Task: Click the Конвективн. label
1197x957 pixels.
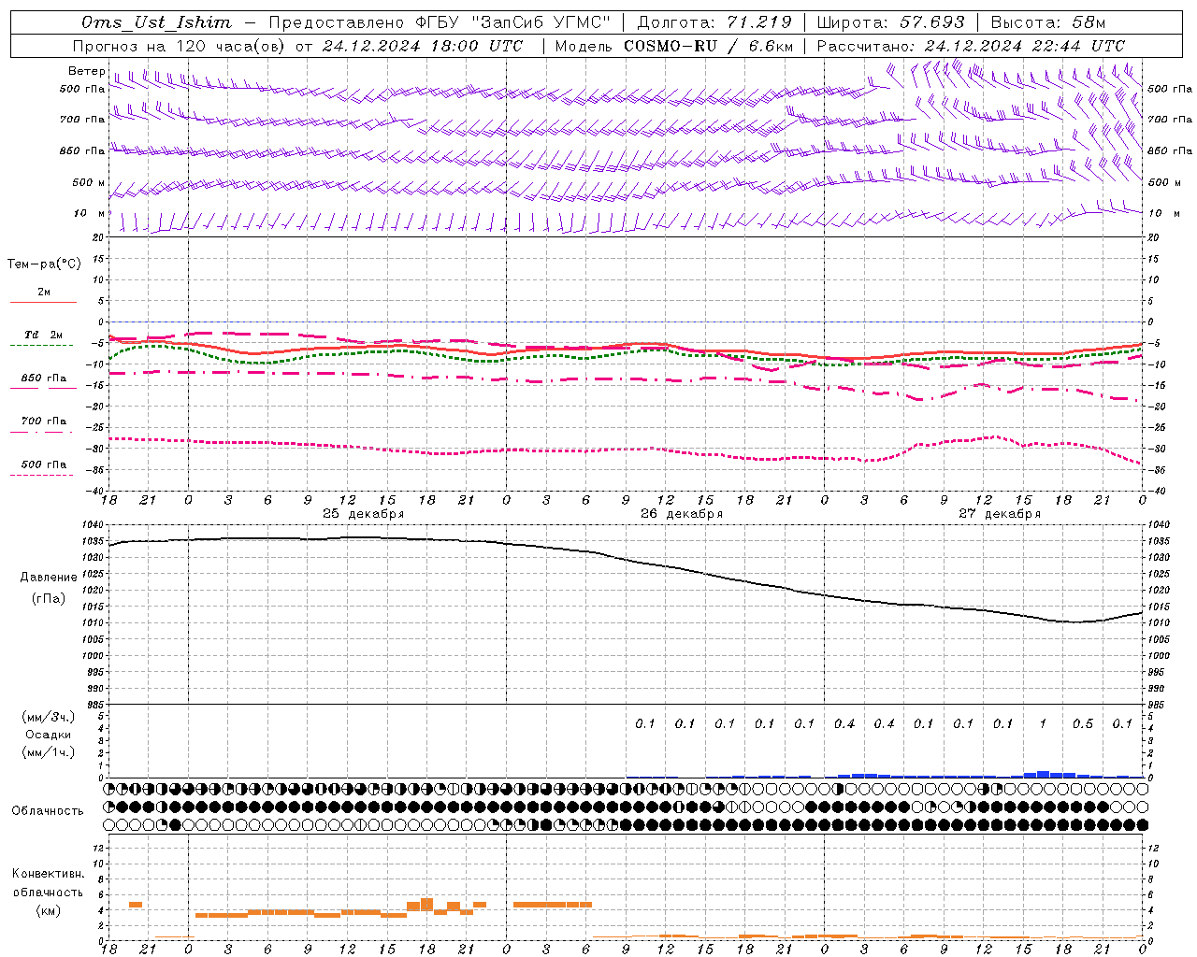Action: pyautogui.click(x=48, y=874)
